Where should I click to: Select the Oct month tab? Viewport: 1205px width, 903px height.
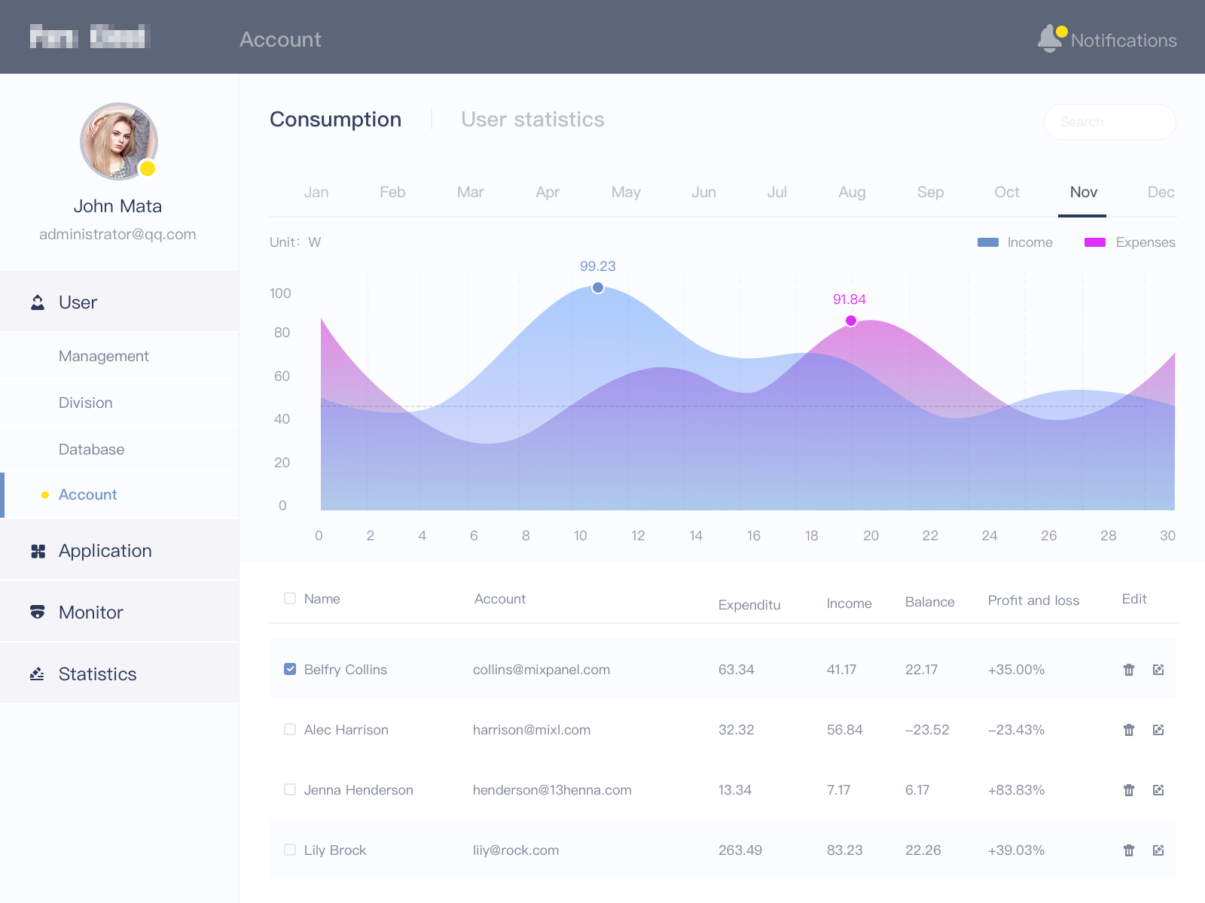point(1006,193)
